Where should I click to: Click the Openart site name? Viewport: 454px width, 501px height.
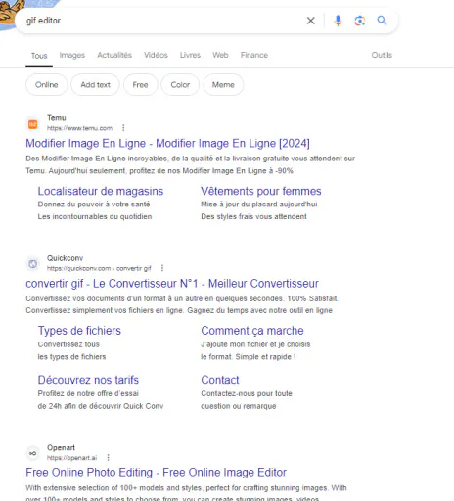click(61, 447)
